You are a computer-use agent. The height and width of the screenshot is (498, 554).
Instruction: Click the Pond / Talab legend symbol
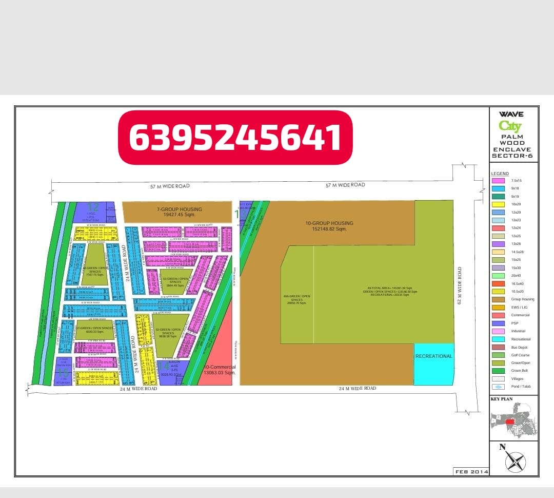tap(498, 387)
